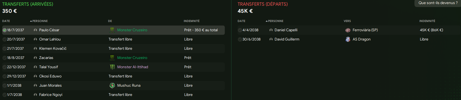Toggle the checked circle for Paulo César
Viewport: 461px width, 100px height.
point(5,30)
